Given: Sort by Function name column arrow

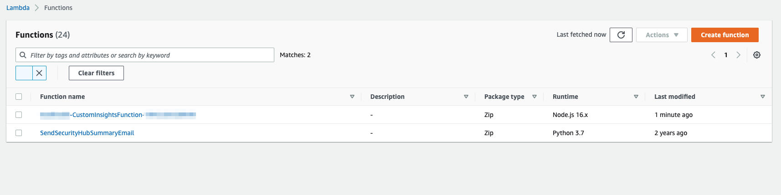Looking at the screenshot, I should [352, 97].
